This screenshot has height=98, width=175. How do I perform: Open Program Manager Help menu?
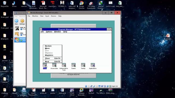pos(65,32)
